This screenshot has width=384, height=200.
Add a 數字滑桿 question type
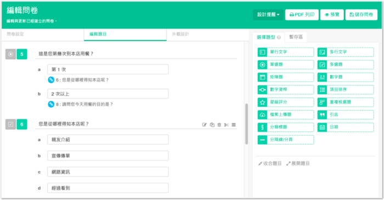click(x=286, y=90)
